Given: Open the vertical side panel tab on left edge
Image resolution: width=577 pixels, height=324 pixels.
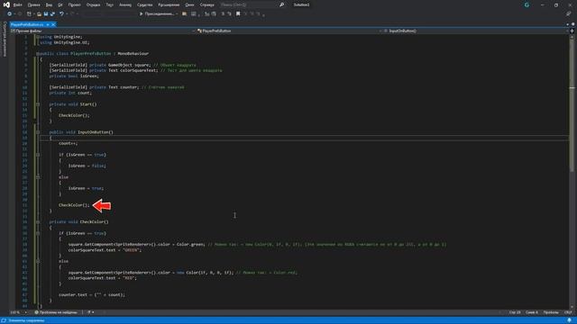Looking at the screenshot, I should pyautogui.click(x=5, y=40).
